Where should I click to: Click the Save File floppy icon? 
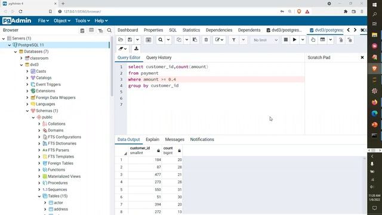coord(130,40)
